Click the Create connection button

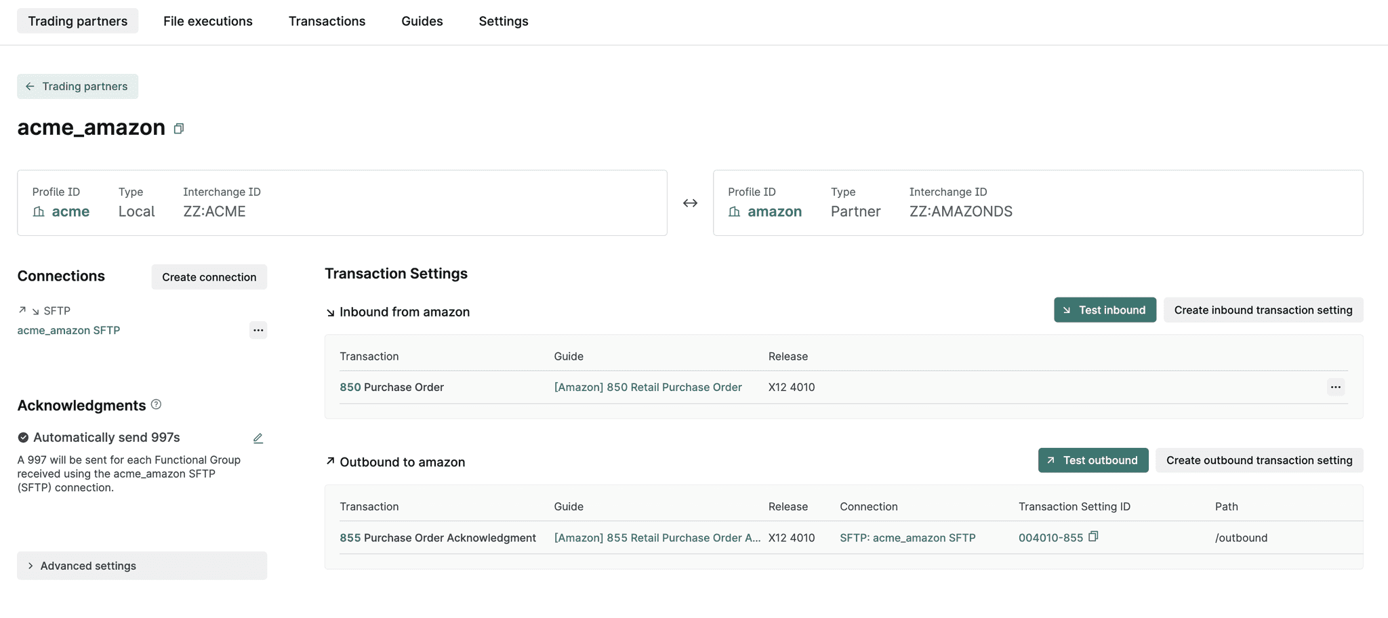[x=209, y=276]
